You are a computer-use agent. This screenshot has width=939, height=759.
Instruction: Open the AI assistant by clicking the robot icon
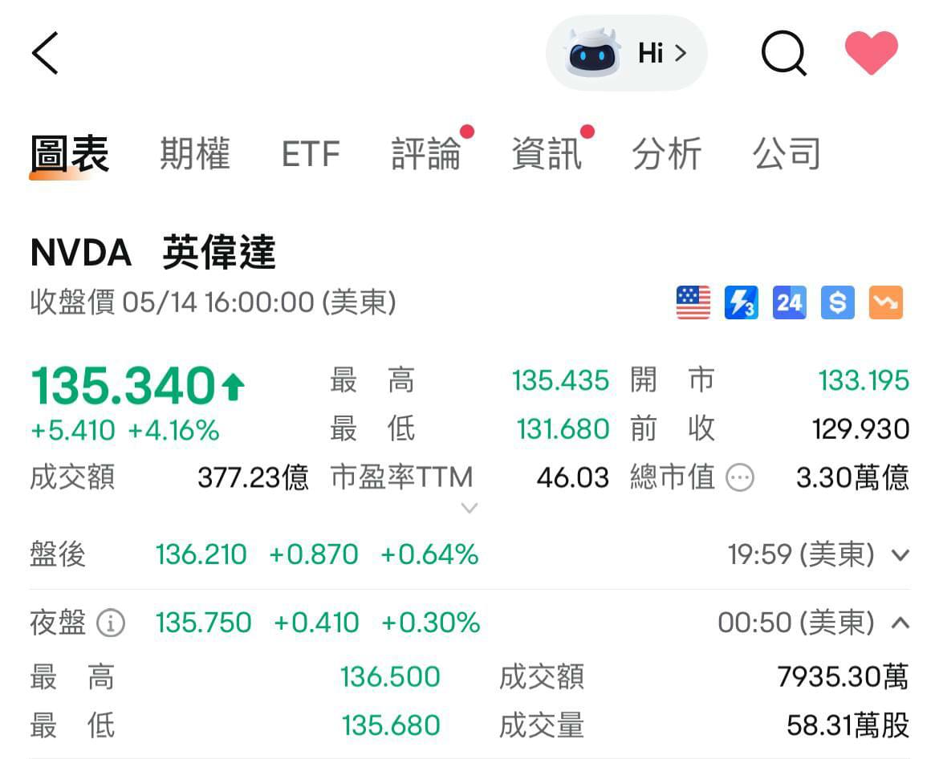594,52
